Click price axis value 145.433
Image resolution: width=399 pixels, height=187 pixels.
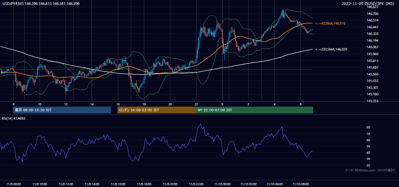click(373, 81)
